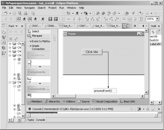The image size is (164, 130).
Task: Click the Debug bug icon in the top toolbar
Action: point(69,13)
